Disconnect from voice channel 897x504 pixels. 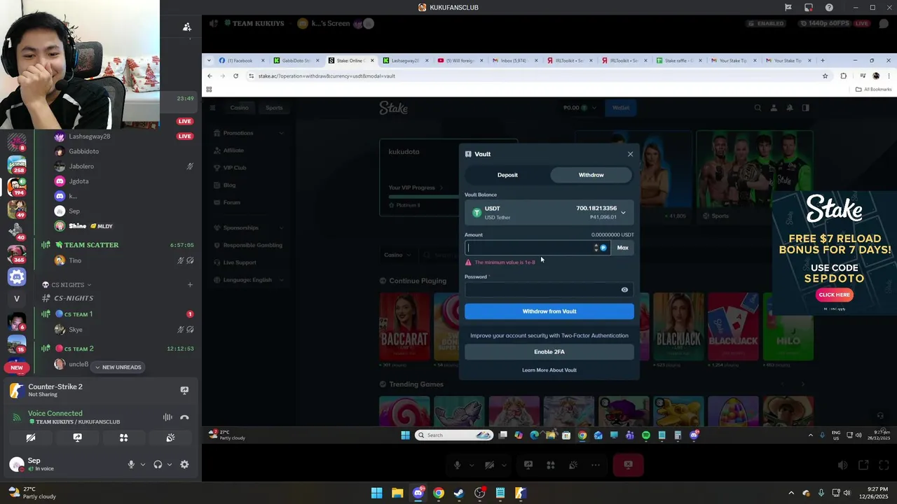[x=184, y=417]
